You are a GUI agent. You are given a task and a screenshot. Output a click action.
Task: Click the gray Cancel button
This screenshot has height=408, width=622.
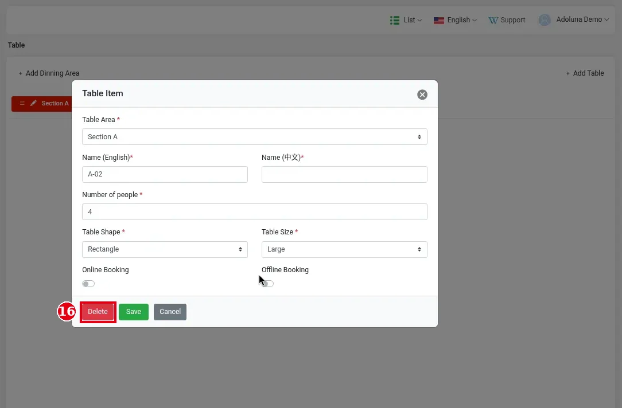(x=170, y=312)
